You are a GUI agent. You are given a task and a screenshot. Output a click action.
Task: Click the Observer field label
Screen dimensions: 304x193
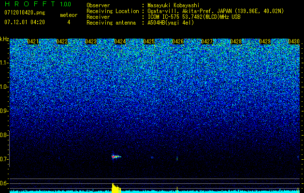tap(98, 5)
